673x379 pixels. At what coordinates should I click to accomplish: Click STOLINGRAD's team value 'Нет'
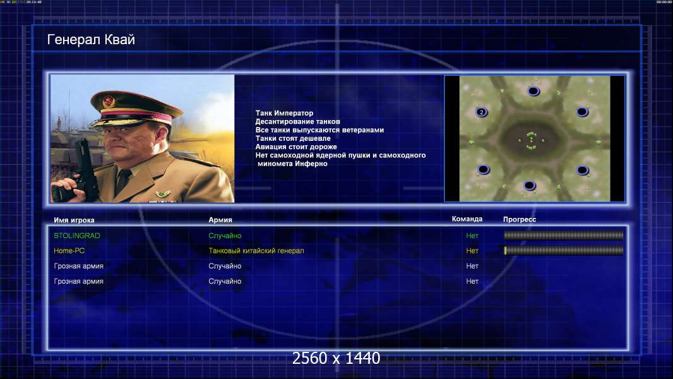472,236
